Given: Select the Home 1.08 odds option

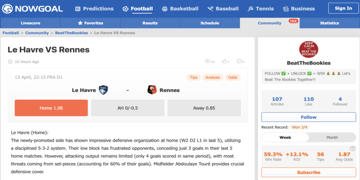Looking at the screenshot, I should coord(51,108).
